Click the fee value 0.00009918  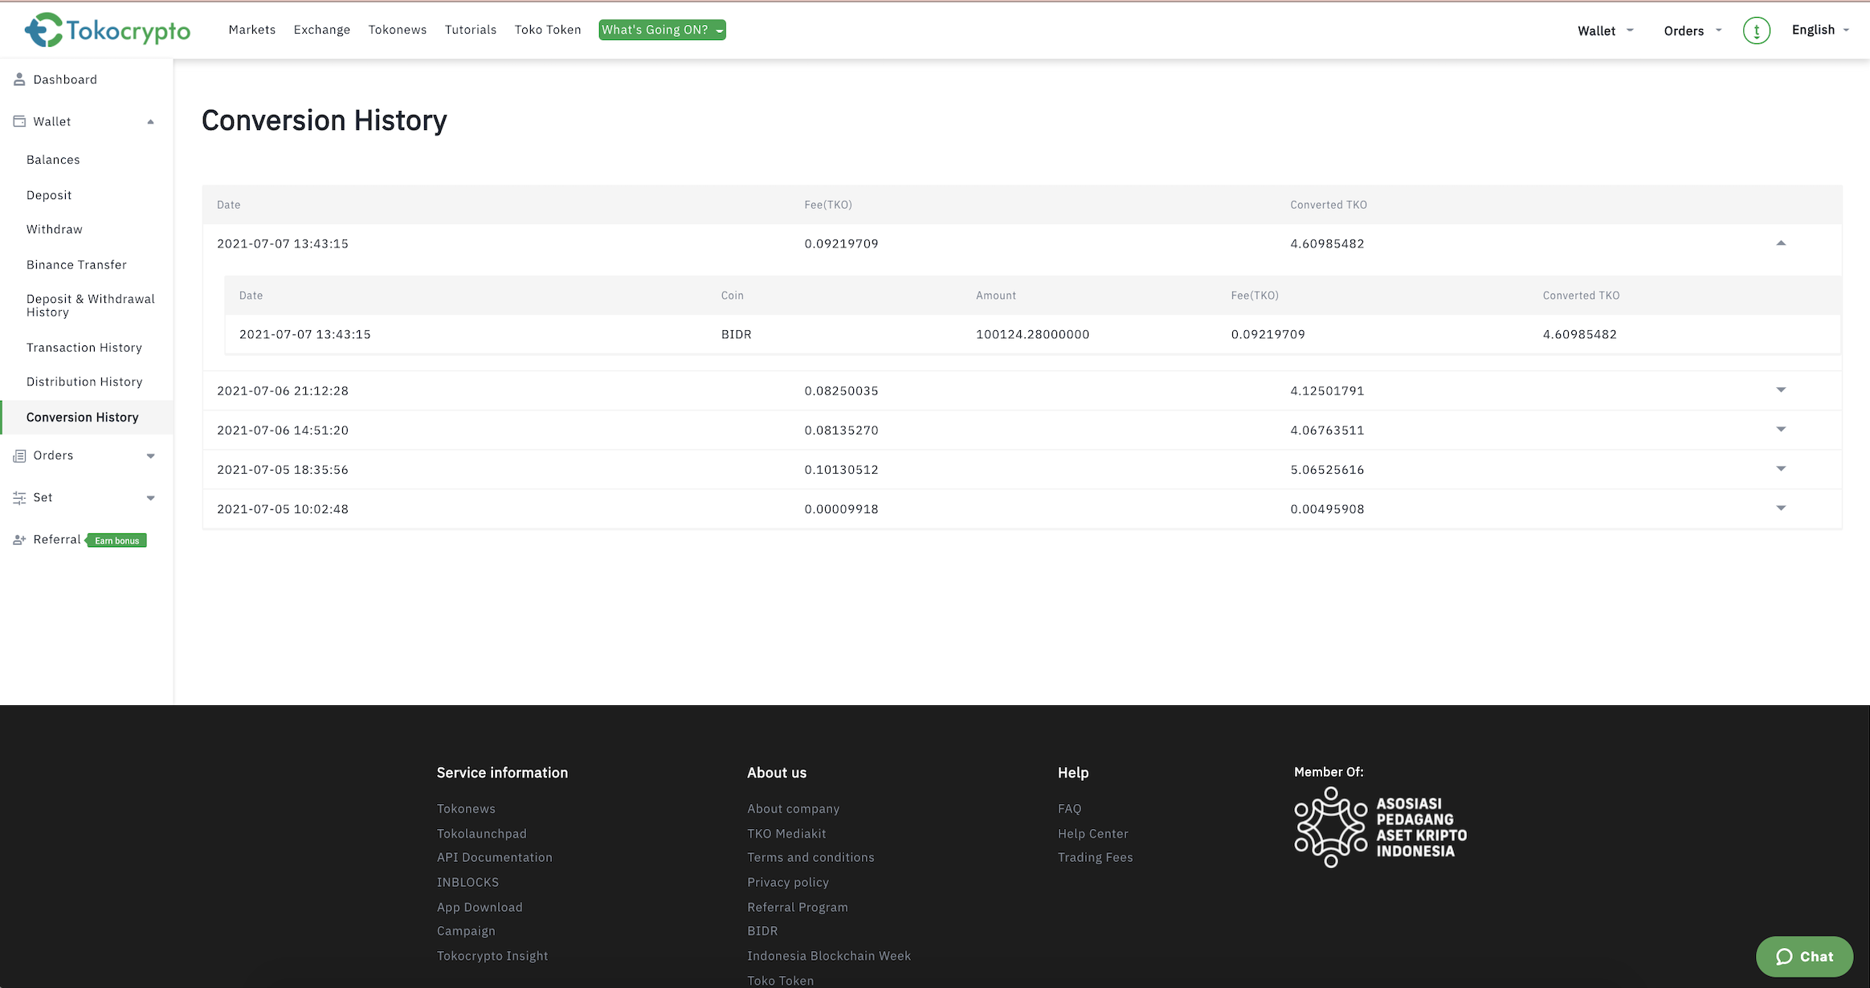(x=841, y=509)
